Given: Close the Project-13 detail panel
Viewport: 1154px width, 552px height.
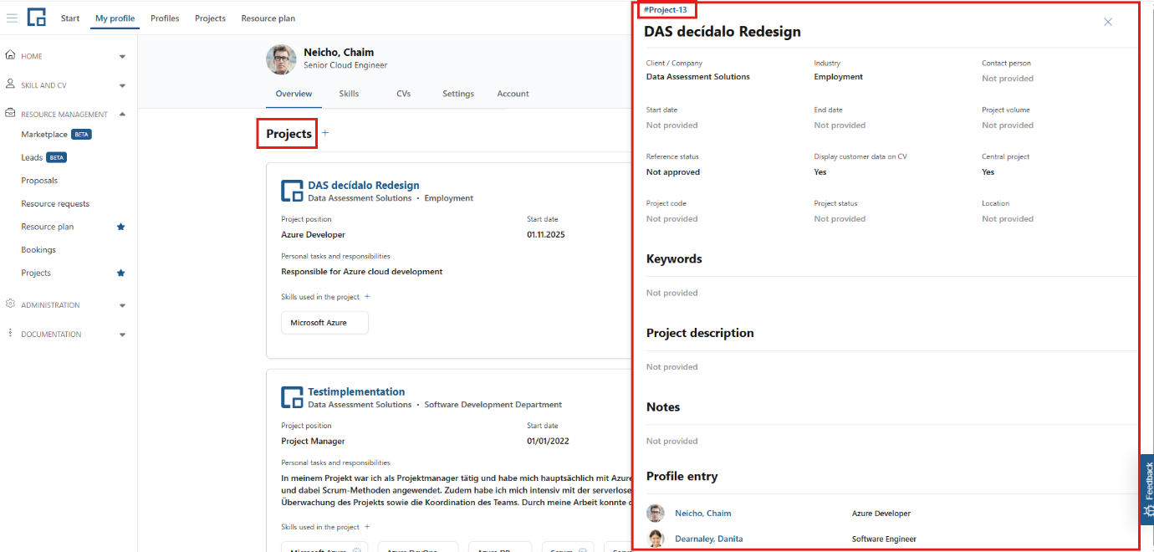Looking at the screenshot, I should (x=1108, y=22).
